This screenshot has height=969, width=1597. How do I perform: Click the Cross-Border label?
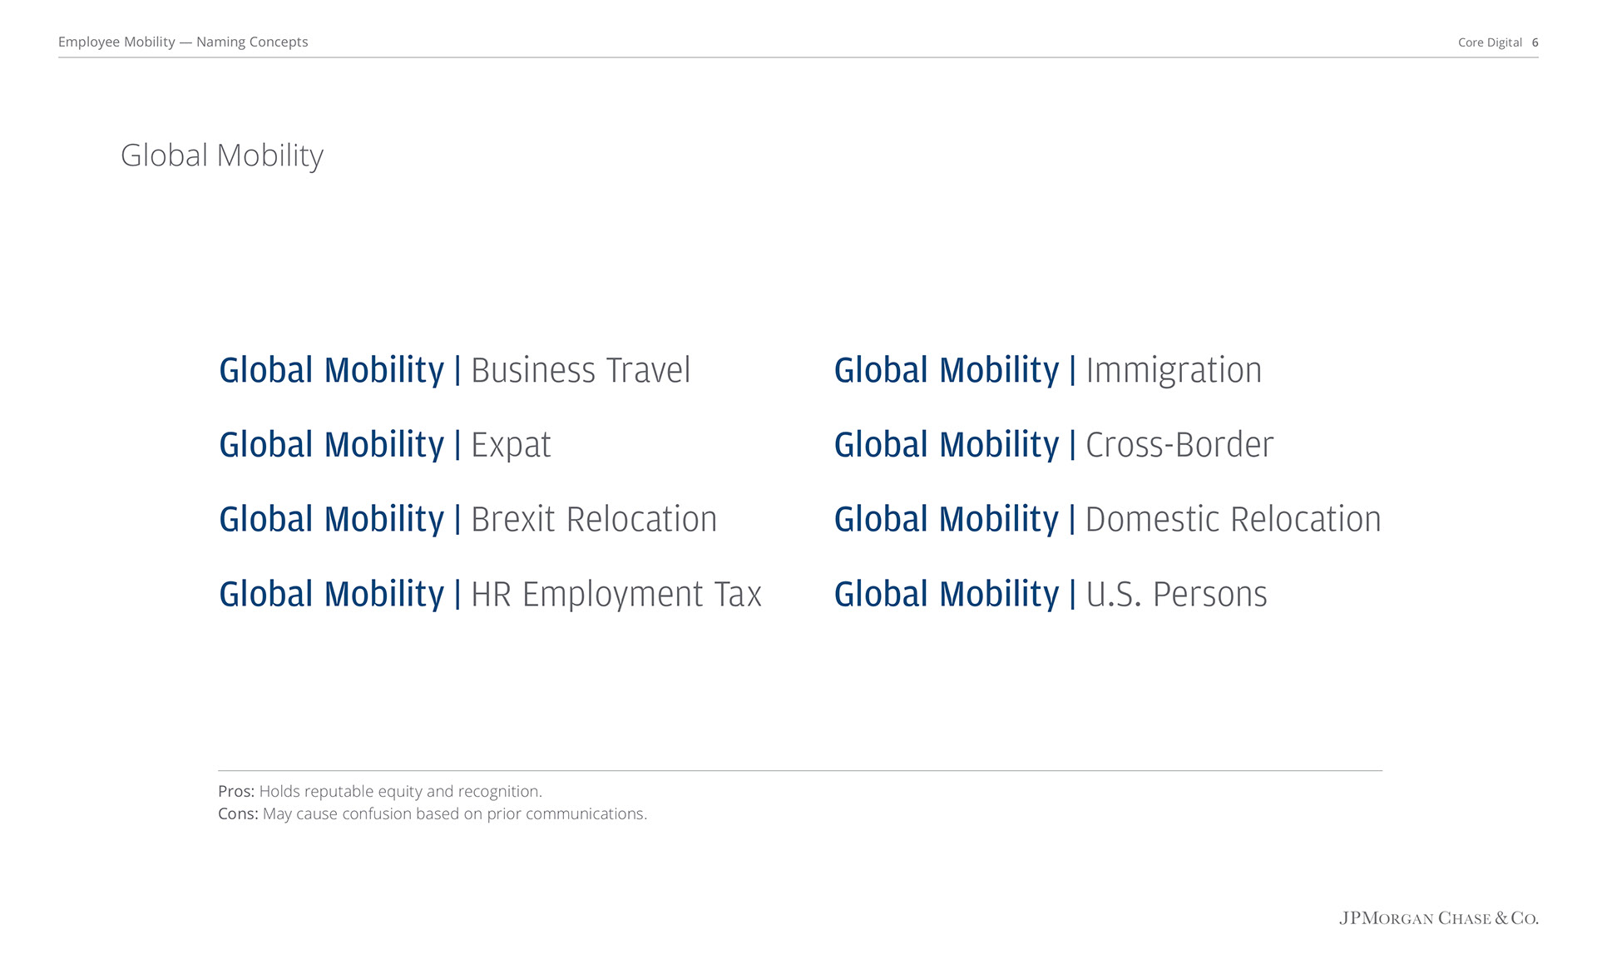tap(1179, 445)
